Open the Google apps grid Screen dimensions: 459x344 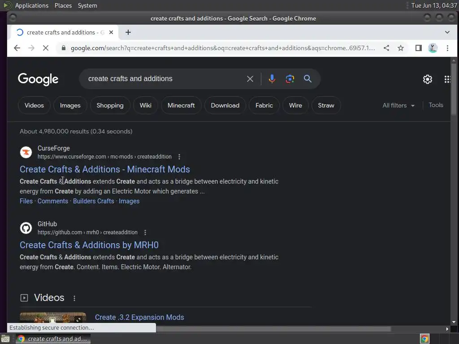click(447, 79)
